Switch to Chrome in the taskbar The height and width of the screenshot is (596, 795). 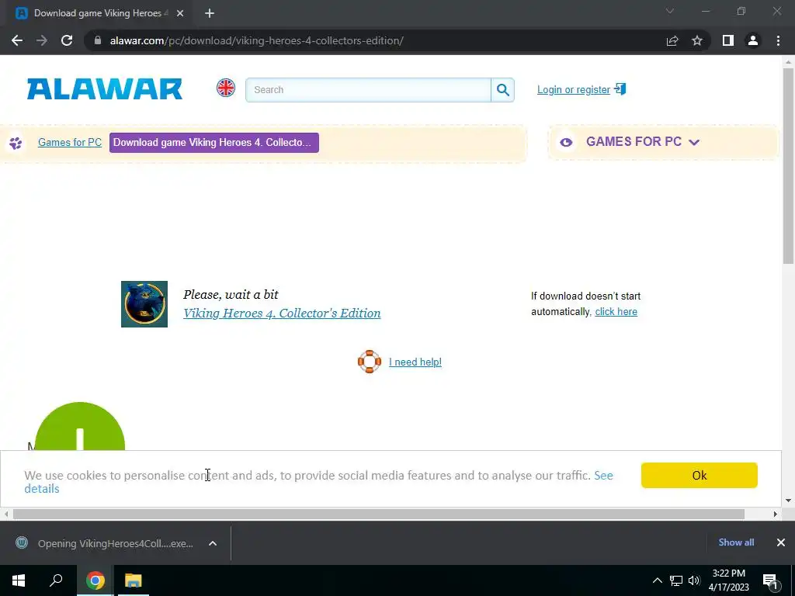95,580
